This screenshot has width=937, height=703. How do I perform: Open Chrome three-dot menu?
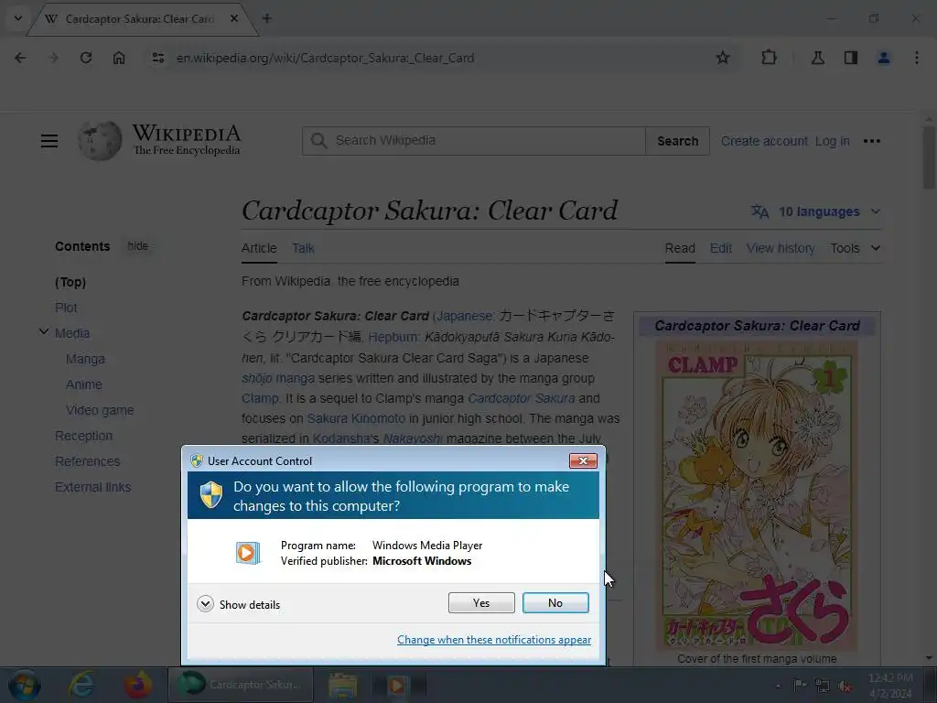click(x=916, y=58)
